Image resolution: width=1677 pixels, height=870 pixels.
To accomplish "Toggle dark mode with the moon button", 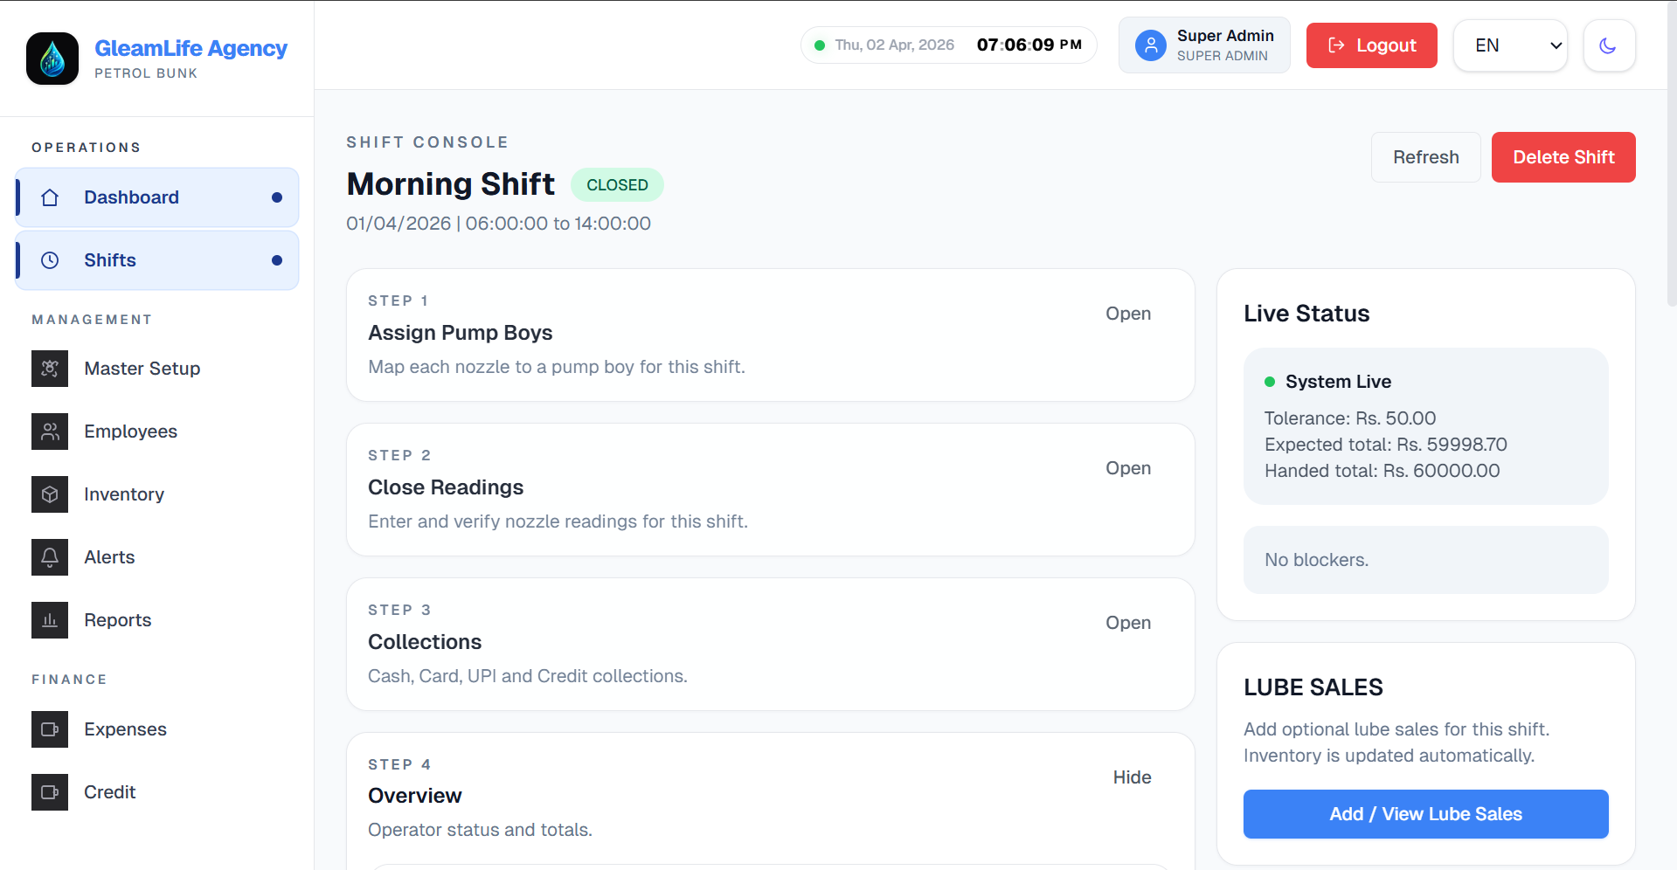I will click(x=1608, y=45).
